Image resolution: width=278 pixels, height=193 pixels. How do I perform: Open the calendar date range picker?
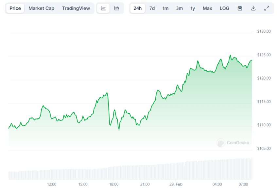tap(240, 8)
